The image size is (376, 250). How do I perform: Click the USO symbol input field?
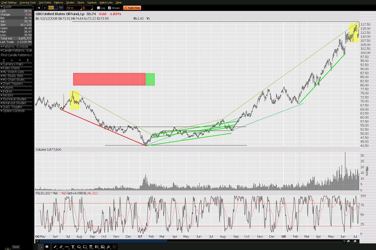point(51,8)
